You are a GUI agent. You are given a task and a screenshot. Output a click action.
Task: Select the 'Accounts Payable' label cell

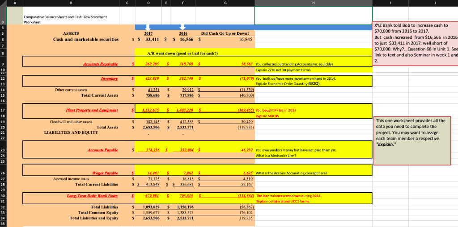coord(103,150)
